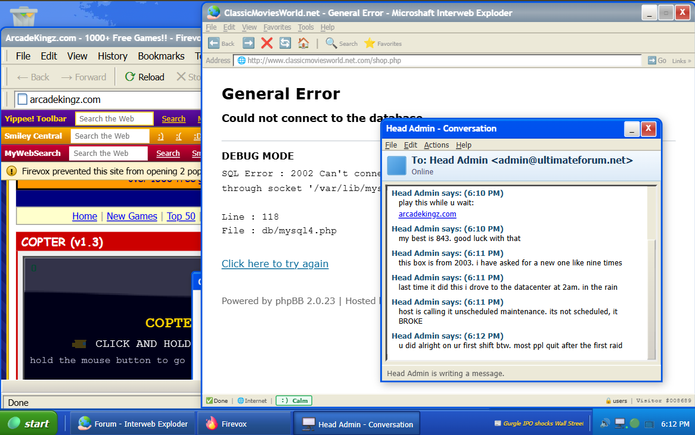Toggle the Calm mood indicator

[x=294, y=400]
